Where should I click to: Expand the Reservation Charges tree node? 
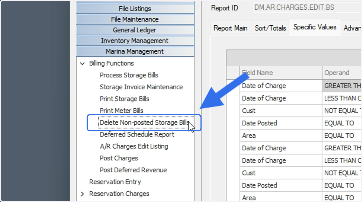tap(82, 194)
